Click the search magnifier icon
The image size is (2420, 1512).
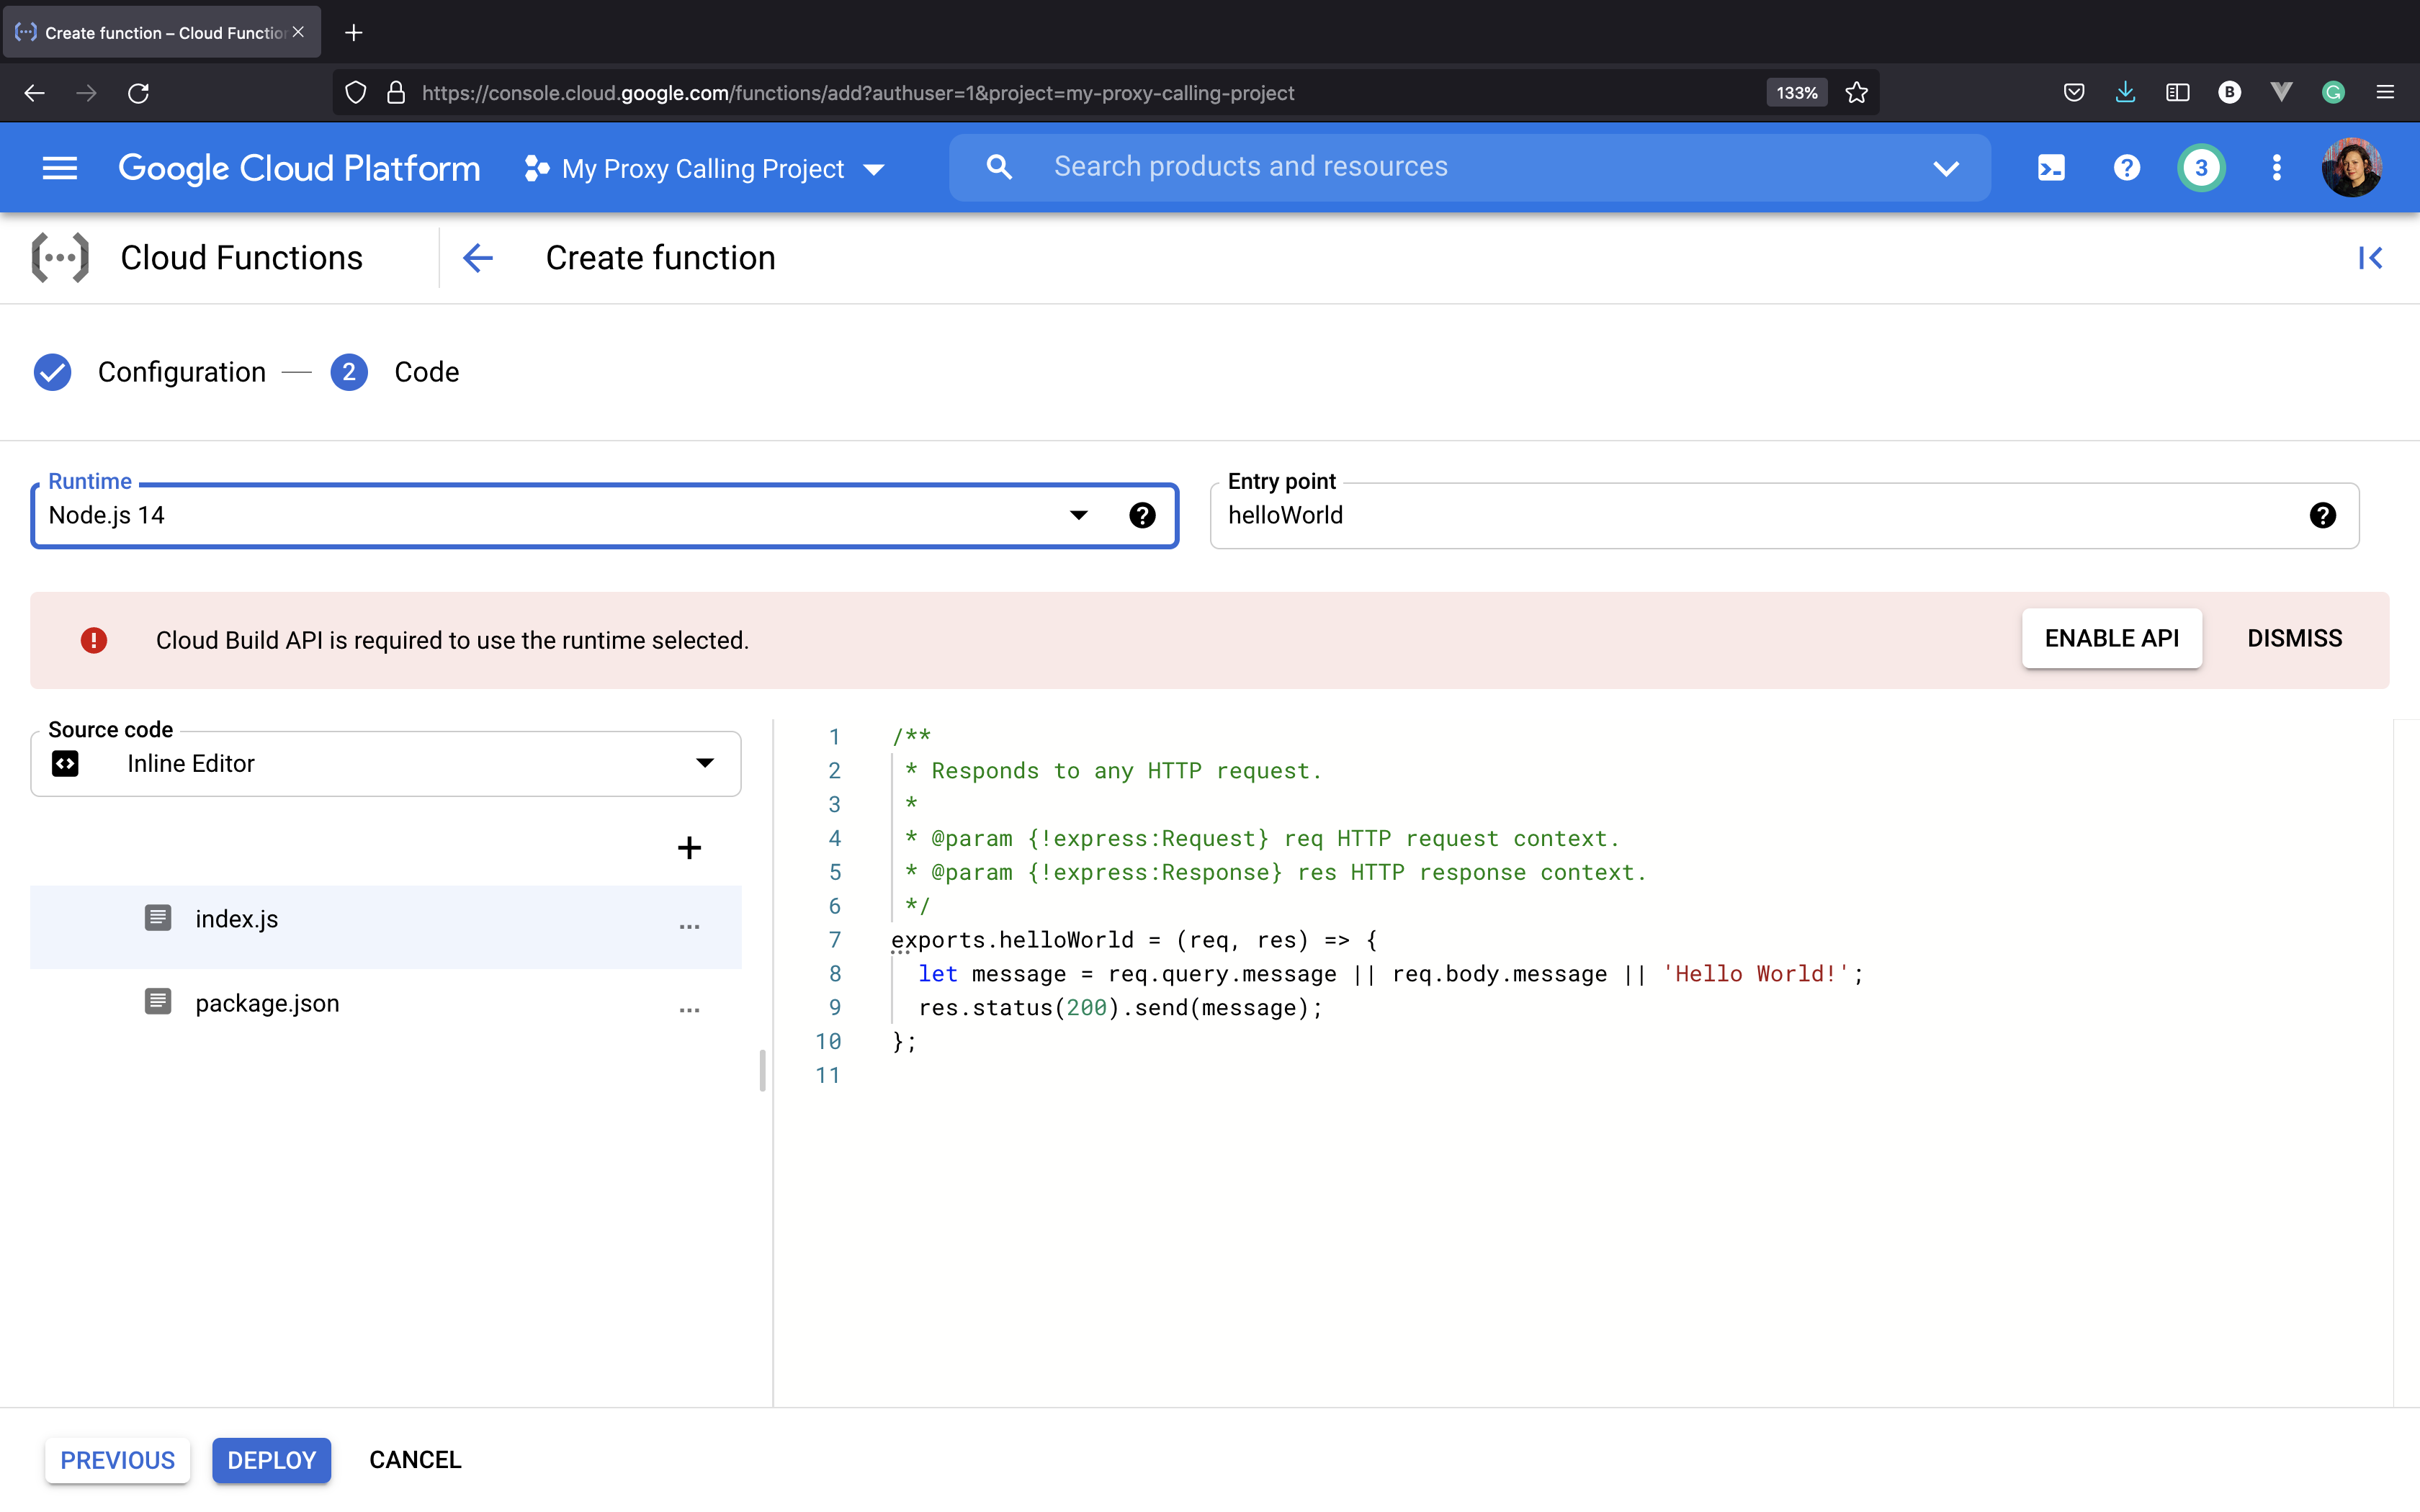[x=998, y=167]
